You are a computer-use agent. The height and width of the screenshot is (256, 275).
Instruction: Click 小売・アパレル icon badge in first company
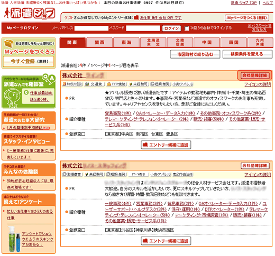point(182,84)
